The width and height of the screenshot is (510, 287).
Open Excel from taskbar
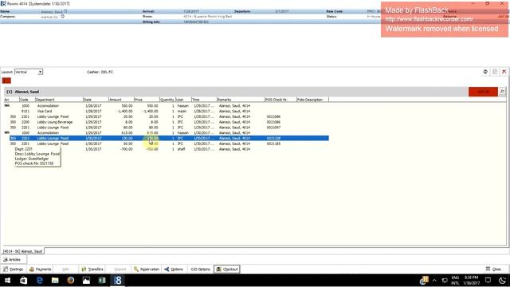point(102,280)
